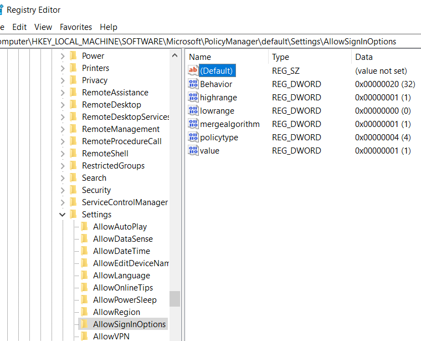Viewport: 421px width, 341px height.
Task: Select the AllowPowerSleep key
Action: coord(125,300)
